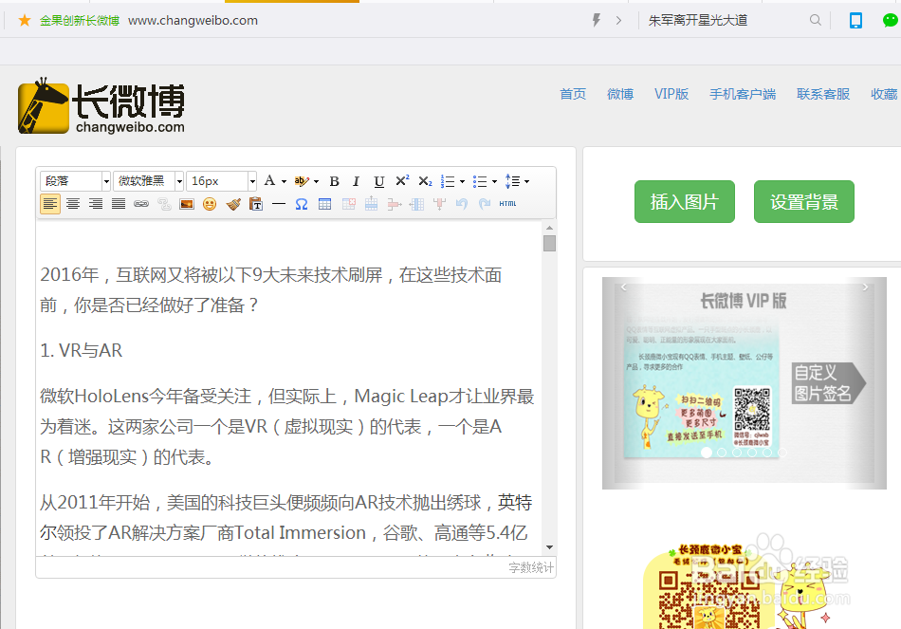Image resolution: width=901 pixels, height=629 pixels.
Task: Click the 长微博 changweibo.com logo
Action: 101,106
